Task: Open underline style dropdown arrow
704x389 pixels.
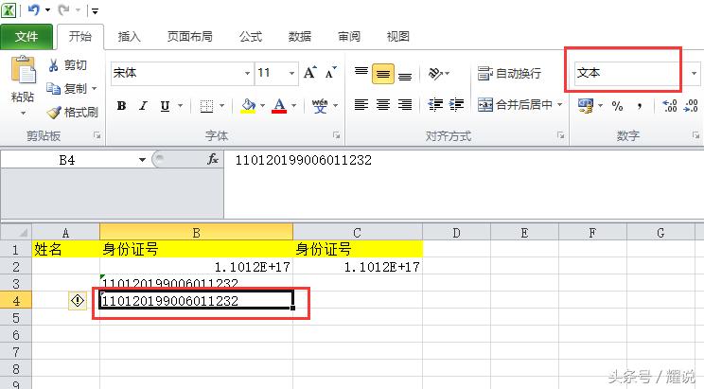Action: (x=180, y=106)
